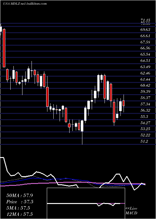Click the white candlestick with wick reaching 51.2

click(82, 126)
